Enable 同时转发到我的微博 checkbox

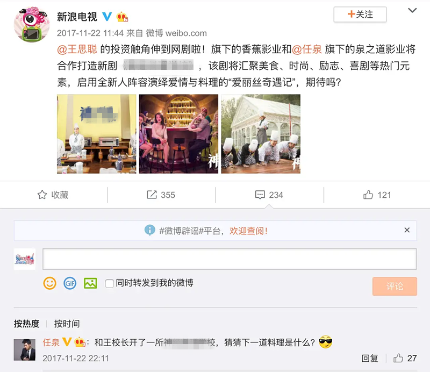pos(110,283)
